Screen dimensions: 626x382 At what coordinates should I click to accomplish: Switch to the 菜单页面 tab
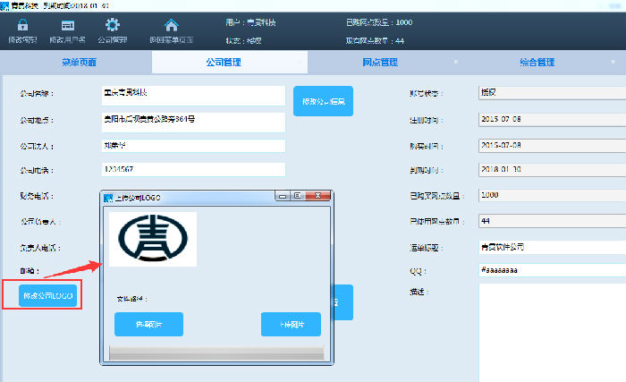[x=78, y=63]
